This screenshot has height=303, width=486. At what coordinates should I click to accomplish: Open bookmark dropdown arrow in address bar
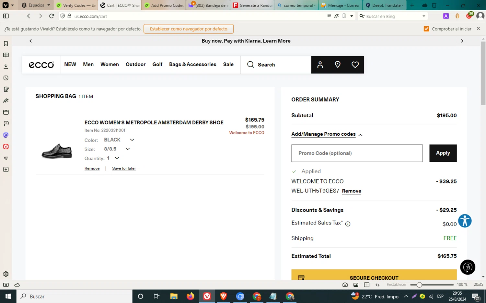click(352, 16)
